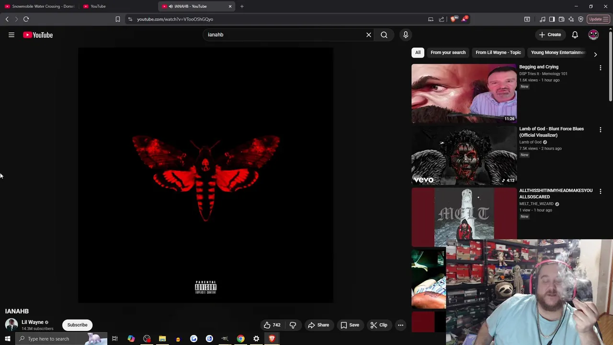Open the Brave playlist music note icon
613x345 pixels.
coord(542,19)
